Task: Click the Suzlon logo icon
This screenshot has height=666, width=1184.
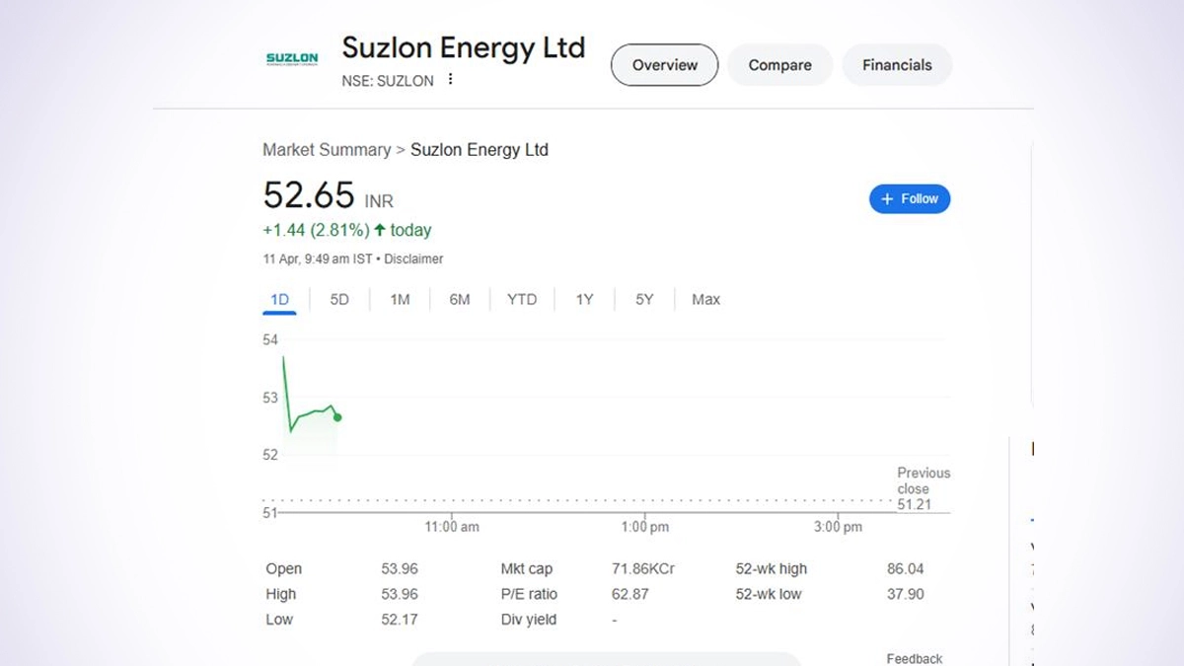Action: [292, 59]
